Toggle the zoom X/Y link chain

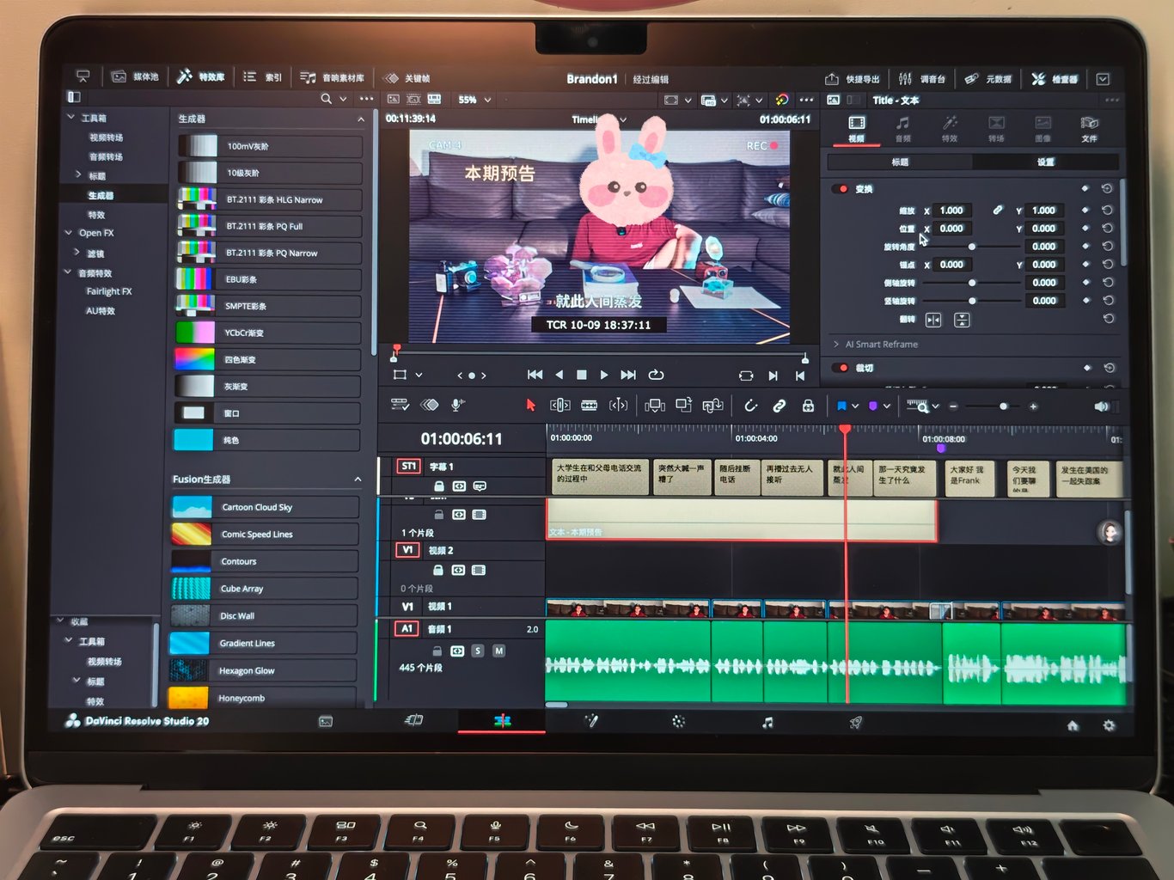coord(998,210)
